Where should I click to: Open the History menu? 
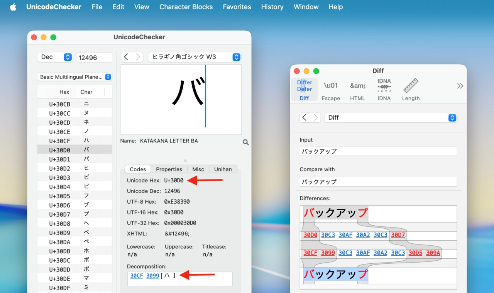[272, 7]
